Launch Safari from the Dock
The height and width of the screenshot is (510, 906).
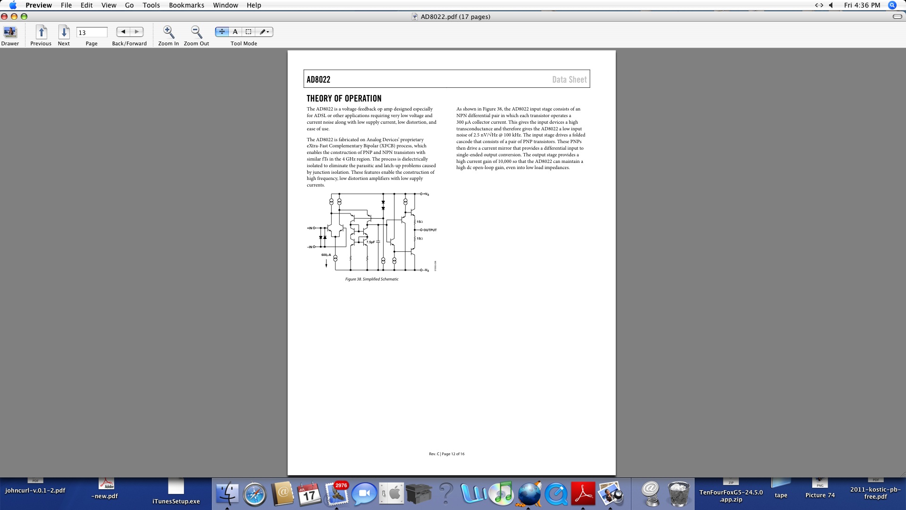tap(255, 494)
